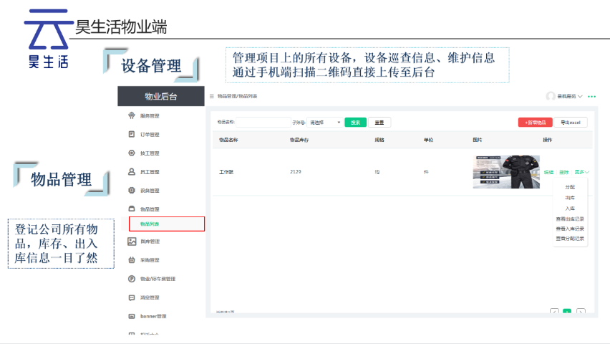Screen dimensions: 610x344
Task: Expand 物品管理 via its box icon
Action: 132,209
